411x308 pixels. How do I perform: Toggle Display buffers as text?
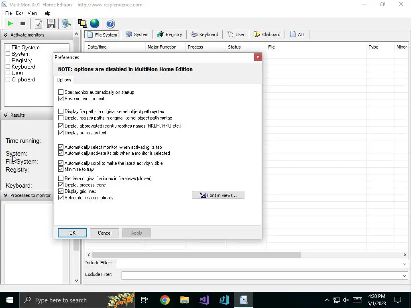(61, 132)
